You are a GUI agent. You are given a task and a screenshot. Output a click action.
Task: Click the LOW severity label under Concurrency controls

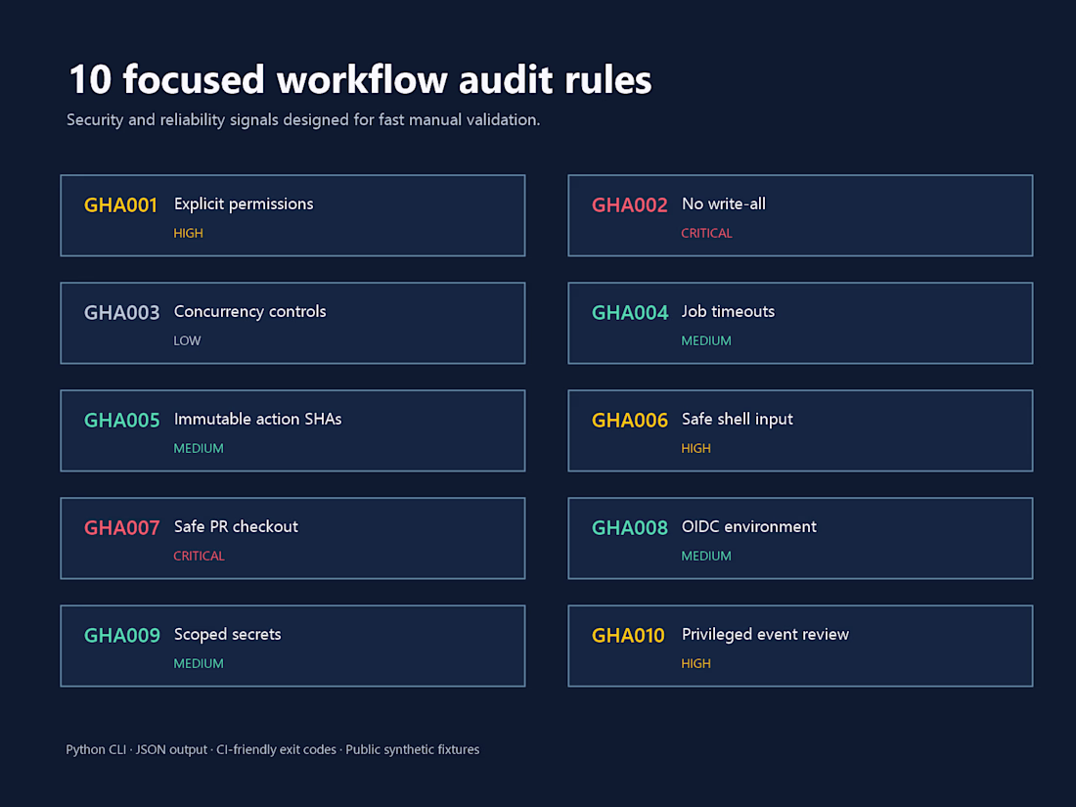[187, 341]
